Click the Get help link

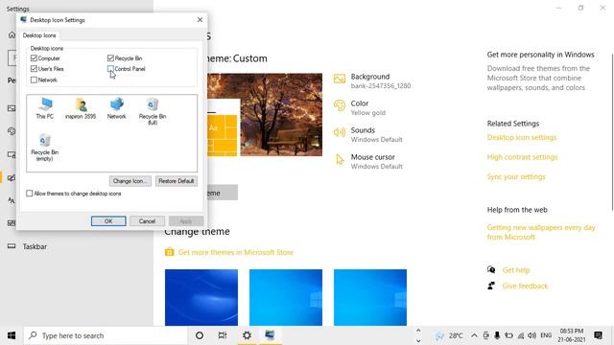tap(516, 270)
